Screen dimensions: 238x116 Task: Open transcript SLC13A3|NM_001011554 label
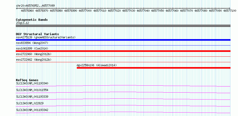[x=32, y=90]
